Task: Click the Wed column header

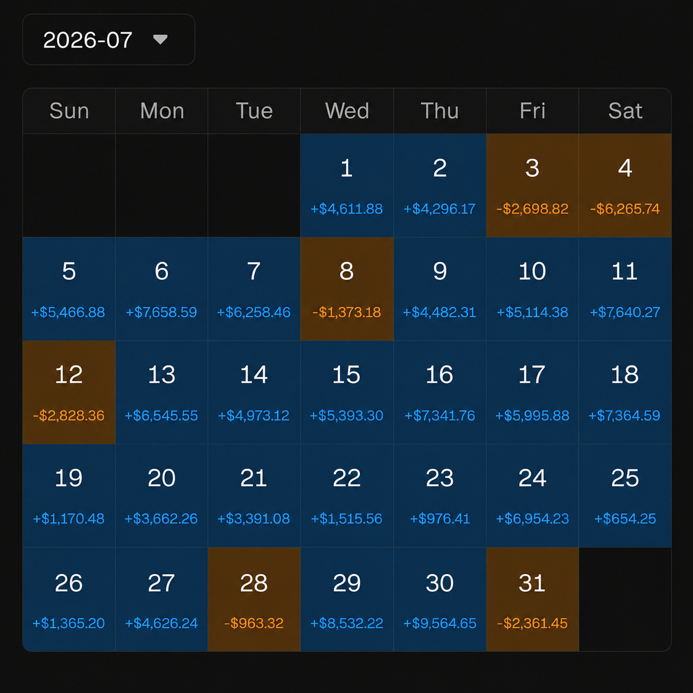Action: click(x=347, y=111)
